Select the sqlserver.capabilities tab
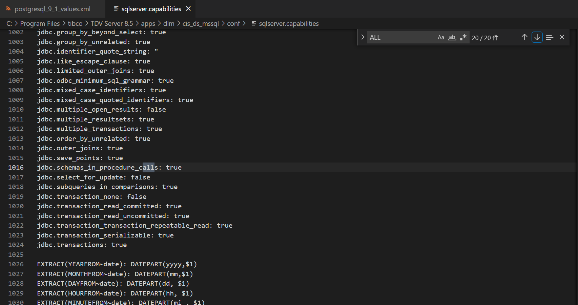The image size is (578, 305). 151,9
